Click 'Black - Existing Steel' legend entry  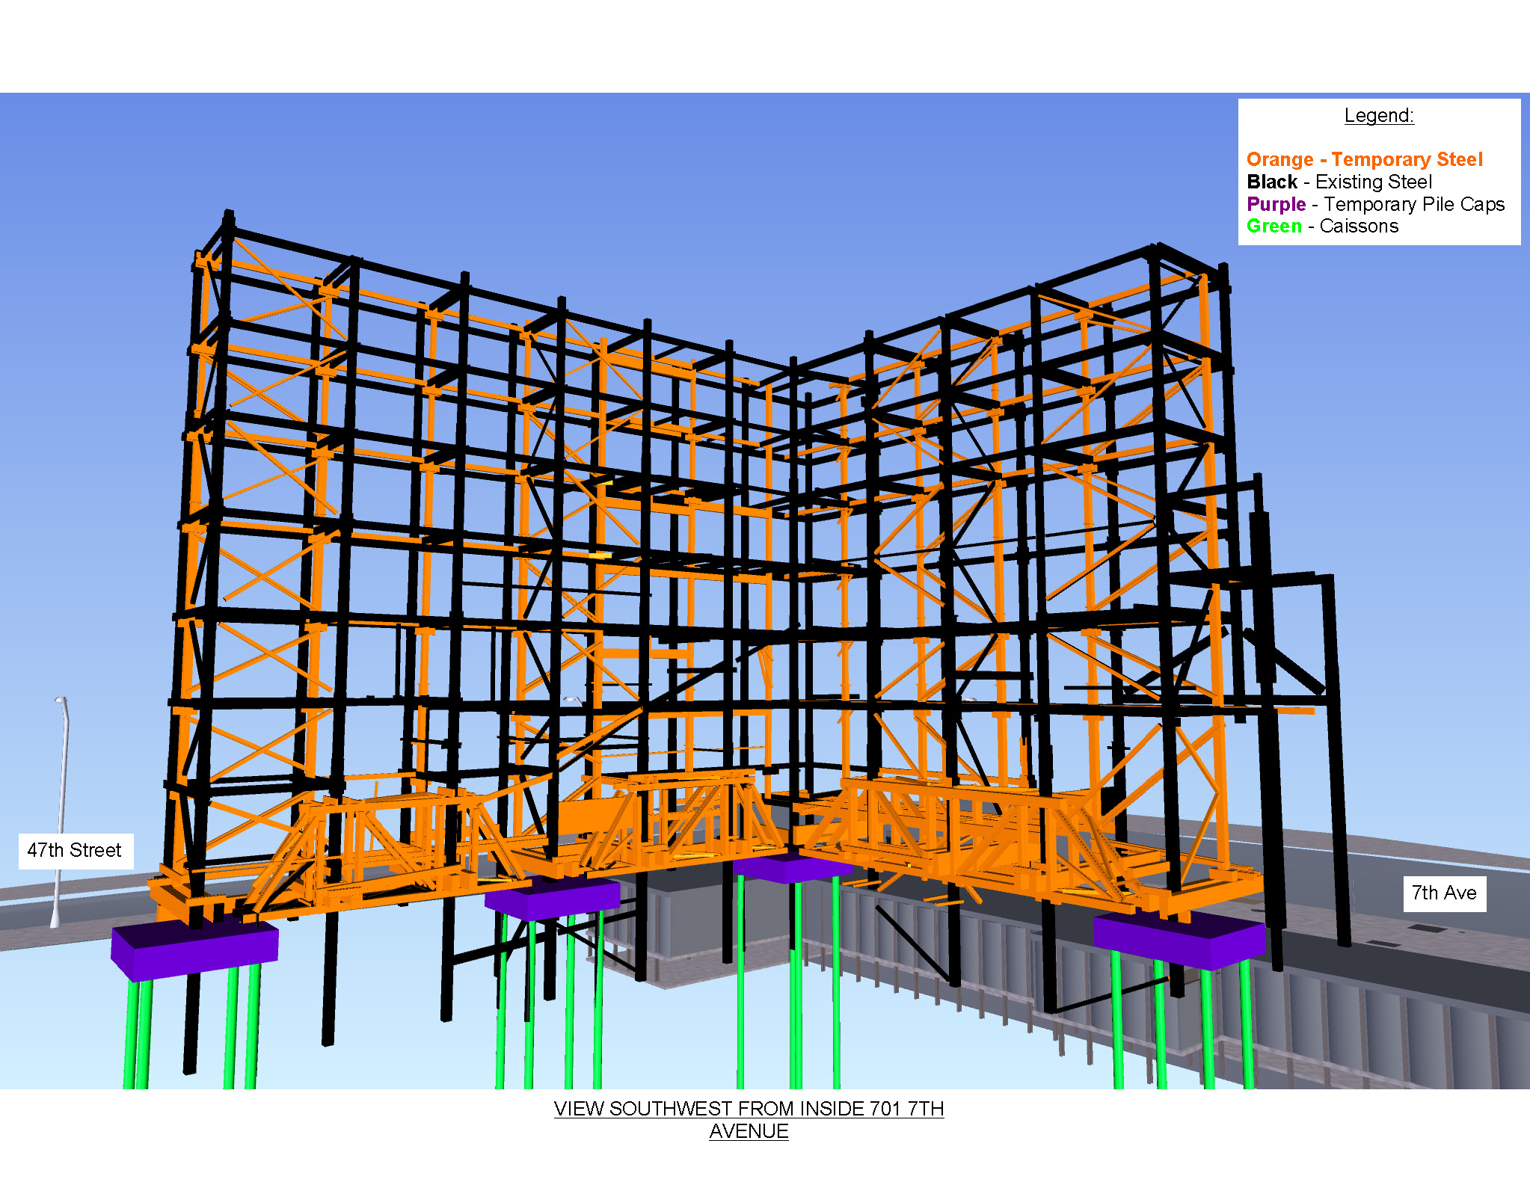(x=1339, y=182)
